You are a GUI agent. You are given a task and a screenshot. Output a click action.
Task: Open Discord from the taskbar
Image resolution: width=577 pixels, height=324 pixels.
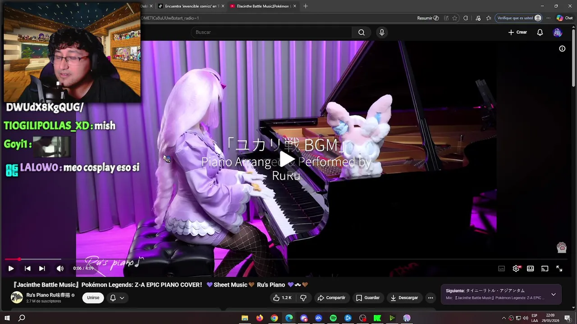click(x=304, y=318)
